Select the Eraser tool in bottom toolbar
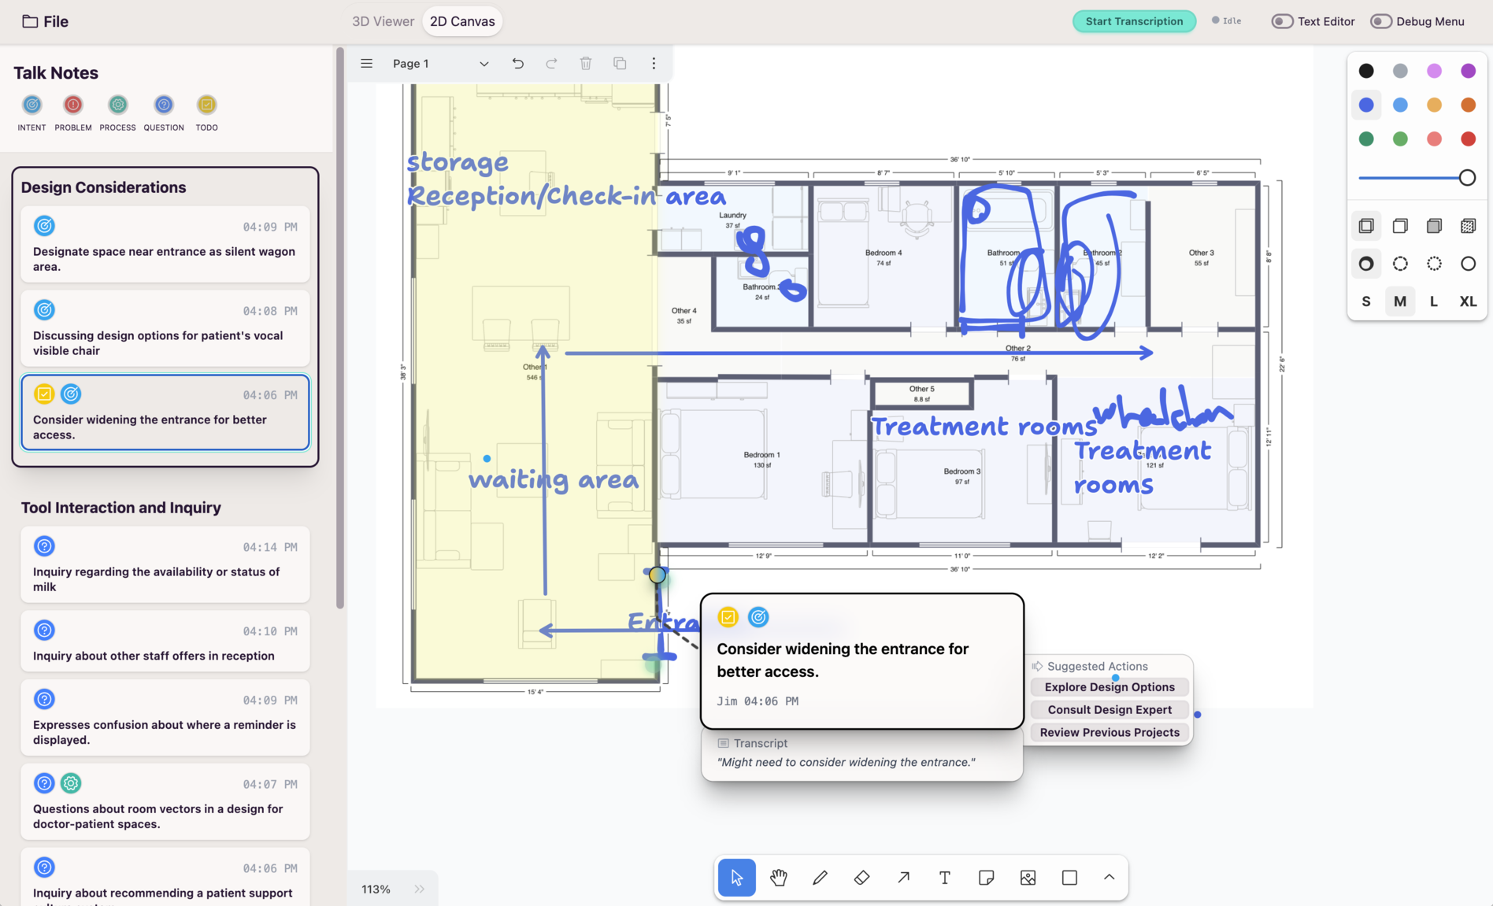 coord(861,878)
